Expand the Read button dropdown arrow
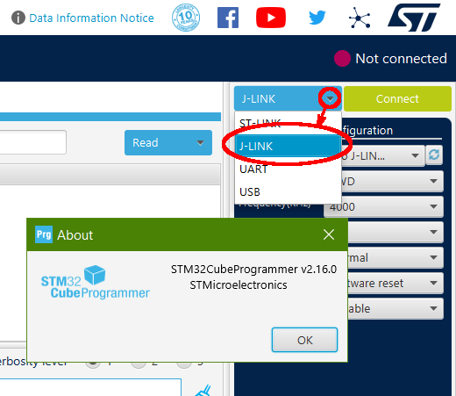 200,143
